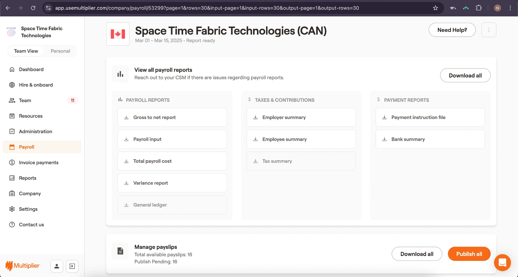Open the browser extensions puzzle icon
Image resolution: width=518 pixels, height=277 pixels.
click(479, 8)
